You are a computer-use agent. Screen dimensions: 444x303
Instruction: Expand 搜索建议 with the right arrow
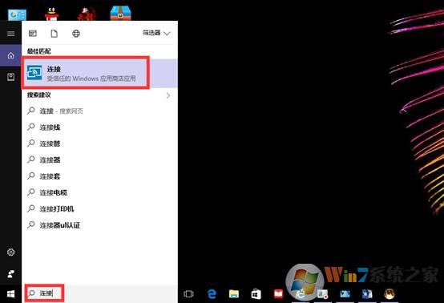pos(168,95)
